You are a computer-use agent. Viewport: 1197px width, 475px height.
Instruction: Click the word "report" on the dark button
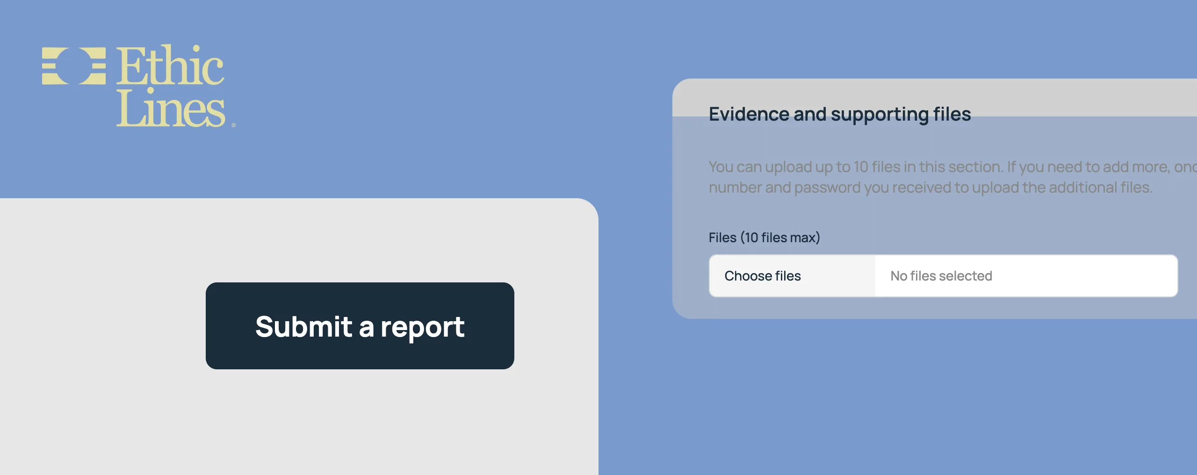[x=422, y=327]
